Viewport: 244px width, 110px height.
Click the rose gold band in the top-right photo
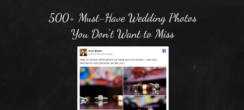tap(145, 87)
